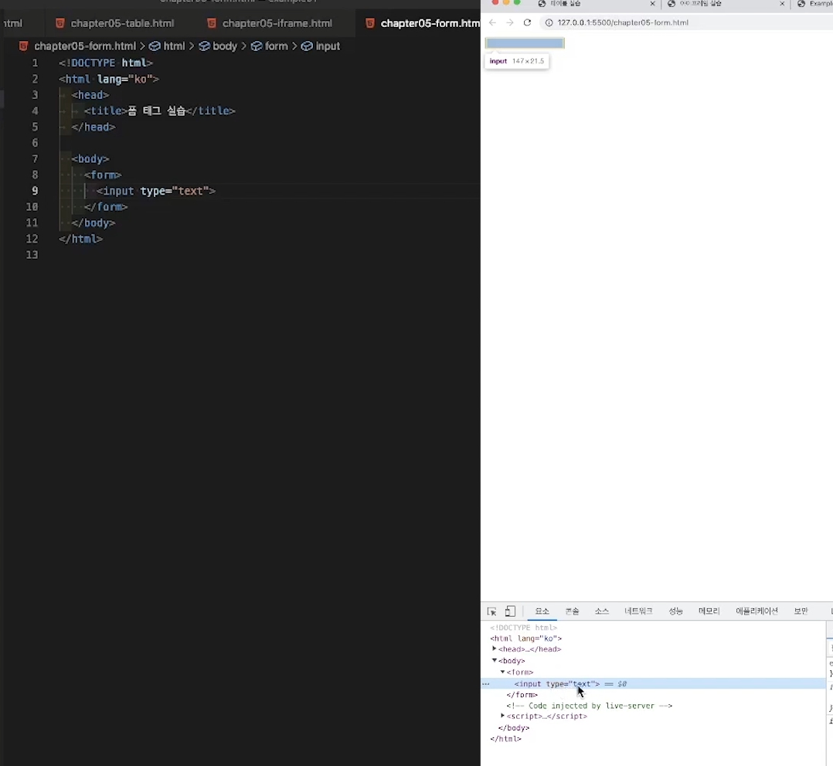This screenshot has height=766, width=833.
Task: Click line number 13 in the editor gutter
Action: [32, 254]
